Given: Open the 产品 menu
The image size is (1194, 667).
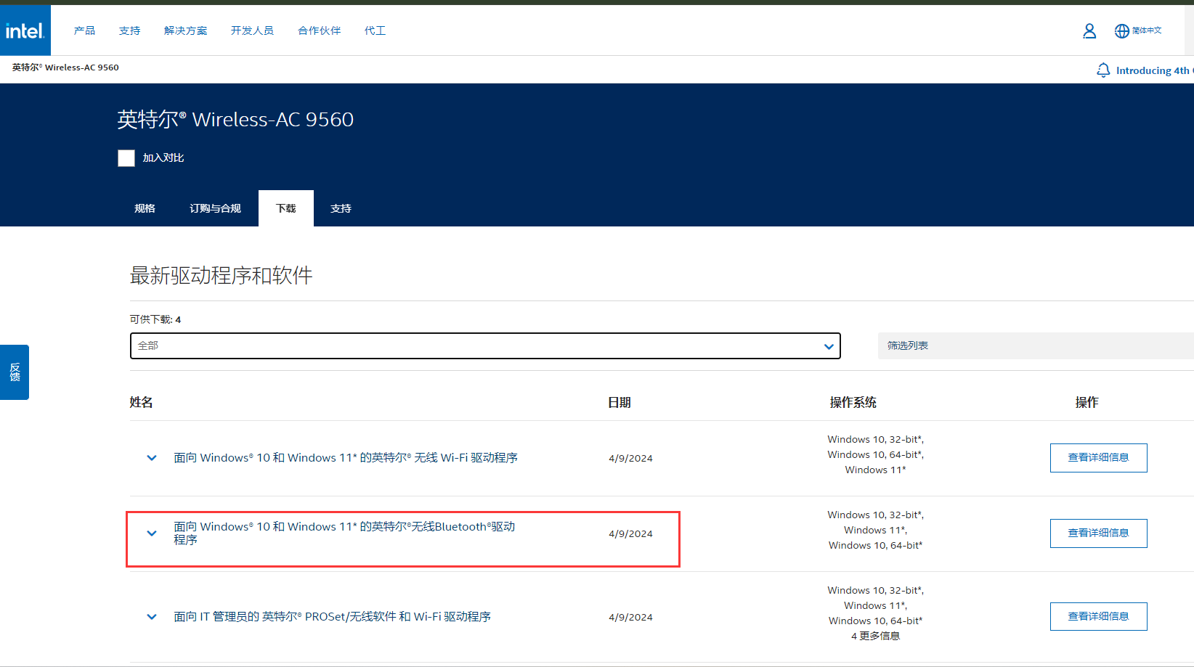Looking at the screenshot, I should (84, 30).
